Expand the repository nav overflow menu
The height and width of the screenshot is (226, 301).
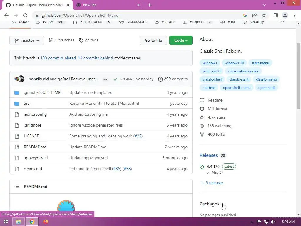282,21
